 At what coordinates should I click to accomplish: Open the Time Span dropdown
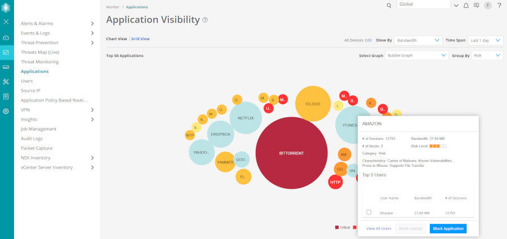tap(486, 41)
